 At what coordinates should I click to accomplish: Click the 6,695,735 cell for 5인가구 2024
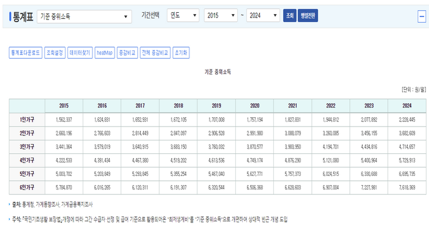coord(407,174)
